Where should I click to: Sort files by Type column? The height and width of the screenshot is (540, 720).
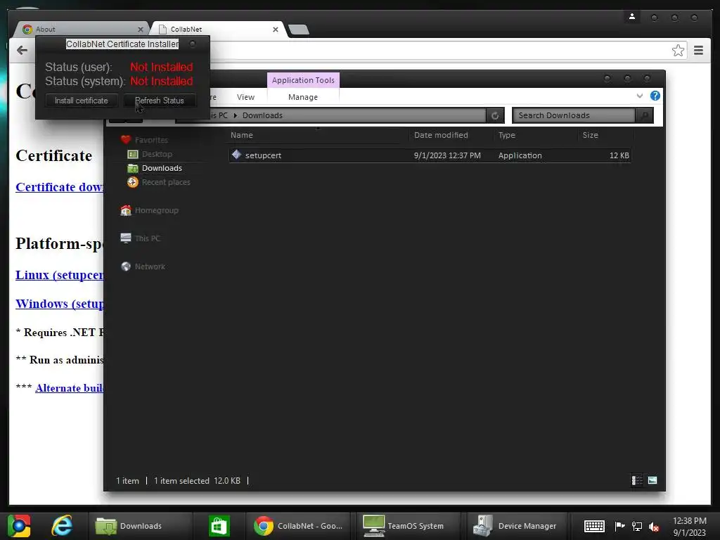coord(507,135)
